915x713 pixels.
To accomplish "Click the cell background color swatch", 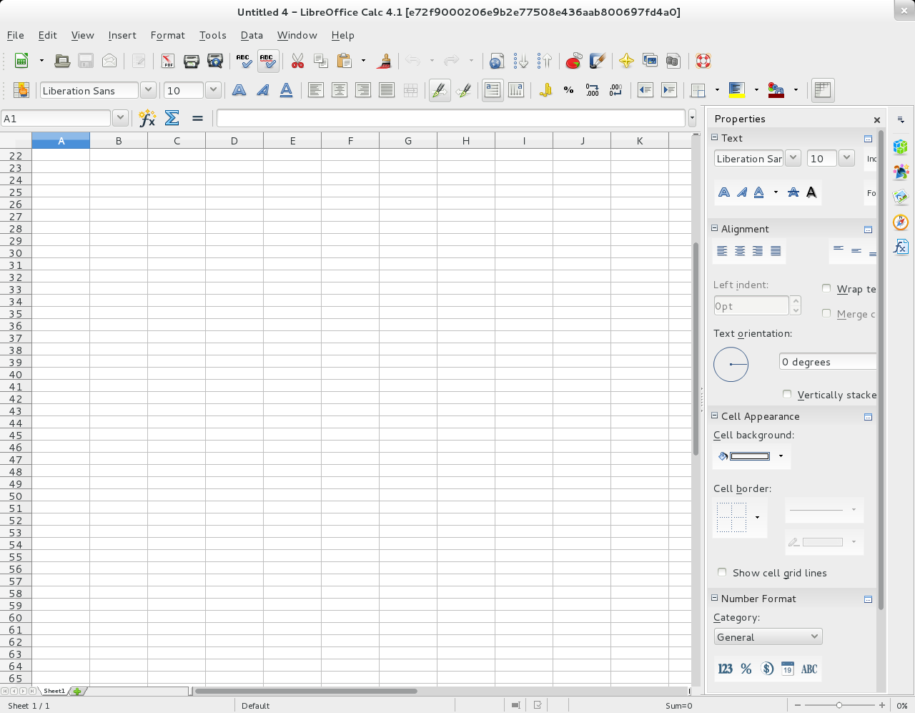I will pos(749,456).
